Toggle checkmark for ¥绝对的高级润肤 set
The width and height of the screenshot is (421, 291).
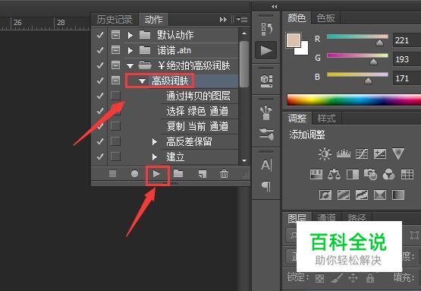point(100,65)
